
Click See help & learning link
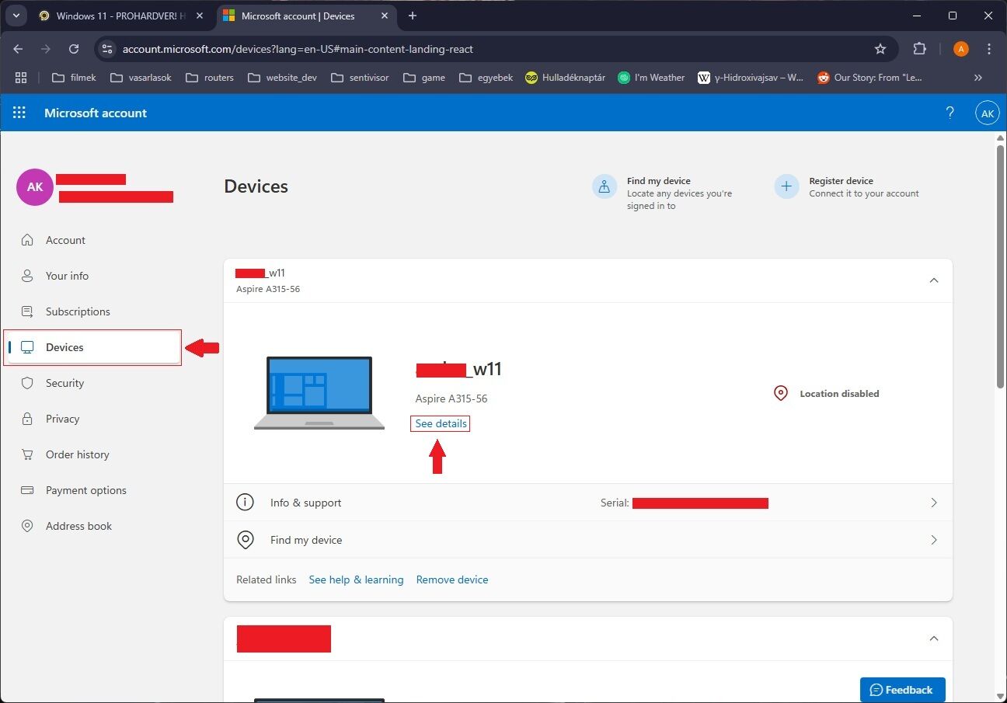[x=356, y=579]
